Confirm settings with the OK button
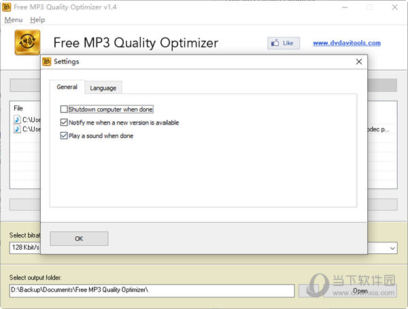Viewport: 408px width, 309px height. [79, 238]
